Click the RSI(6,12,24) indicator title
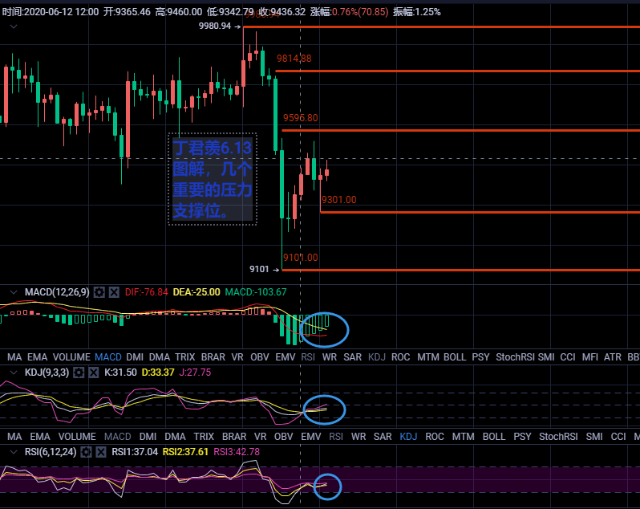Image resolution: width=640 pixels, height=509 pixels. pyautogui.click(x=51, y=452)
